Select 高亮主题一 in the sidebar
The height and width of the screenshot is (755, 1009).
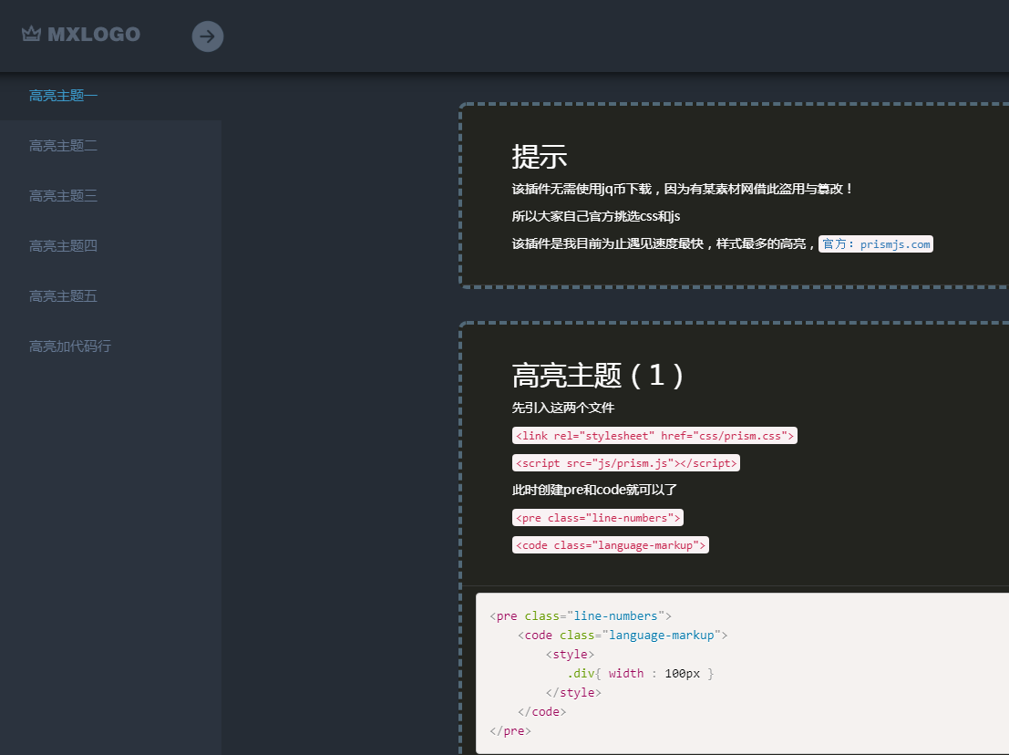coord(63,96)
